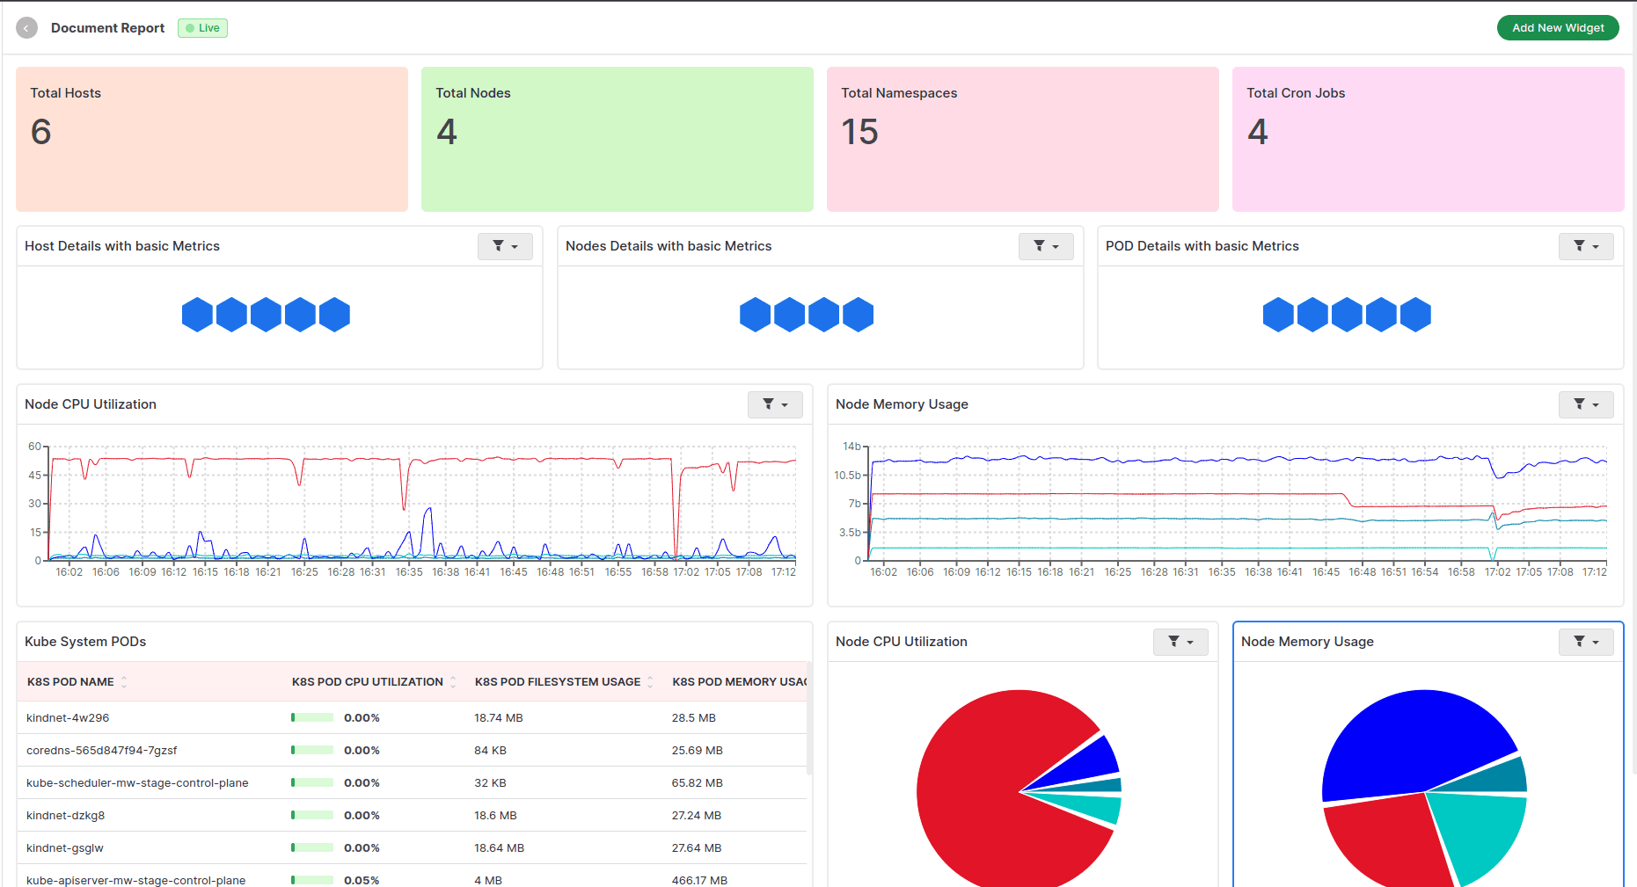
Task: Click the back arrow beside Document Report
Action: [x=26, y=27]
